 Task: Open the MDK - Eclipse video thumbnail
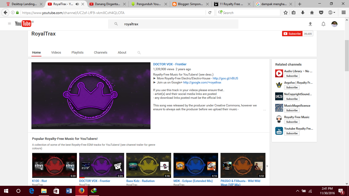(x=196, y=165)
